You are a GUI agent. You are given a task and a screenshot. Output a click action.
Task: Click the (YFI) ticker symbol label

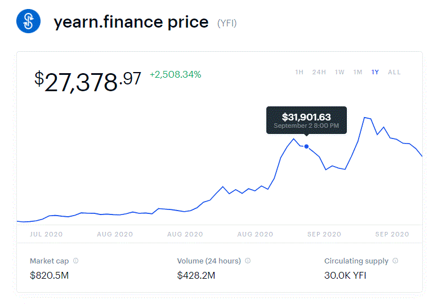(227, 23)
